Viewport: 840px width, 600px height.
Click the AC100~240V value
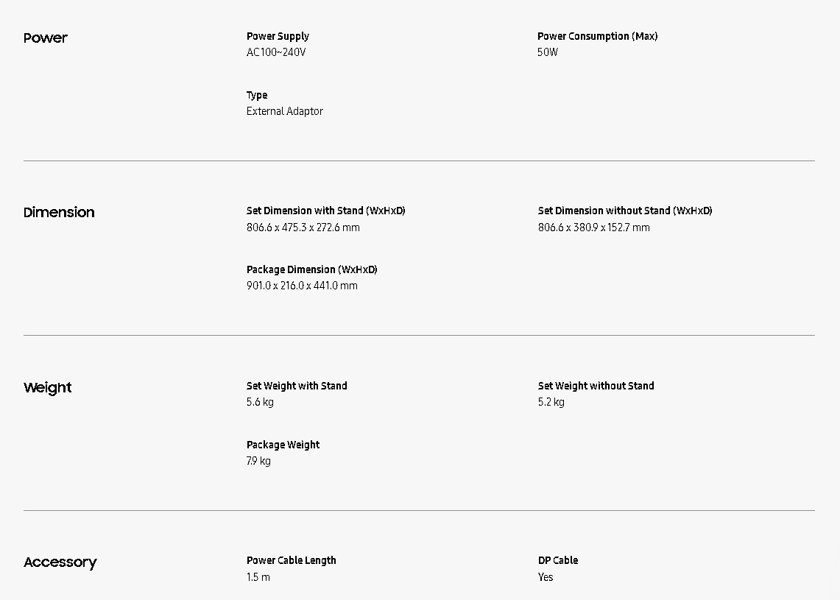276,52
